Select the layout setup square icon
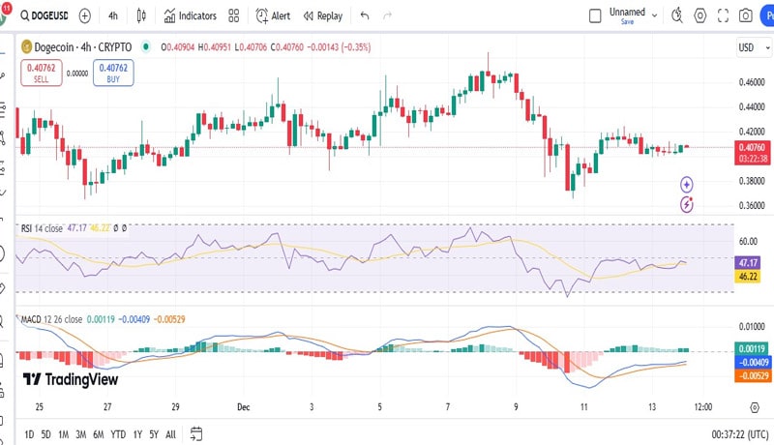Image resolution: width=774 pixels, height=445 pixels. point(595,15)
